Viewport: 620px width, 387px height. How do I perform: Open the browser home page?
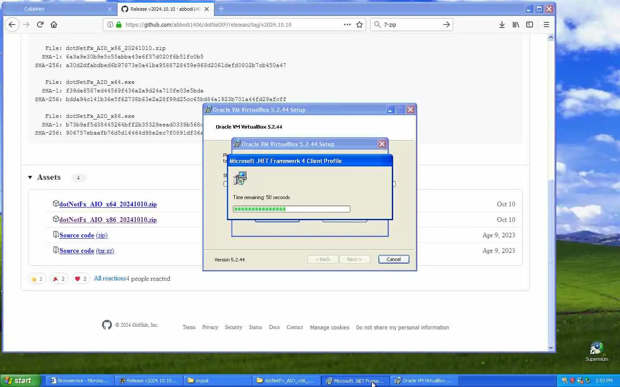(54, 25)
